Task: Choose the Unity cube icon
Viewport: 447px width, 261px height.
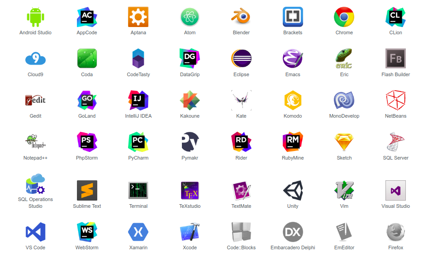Action: [x=293, y=190]
